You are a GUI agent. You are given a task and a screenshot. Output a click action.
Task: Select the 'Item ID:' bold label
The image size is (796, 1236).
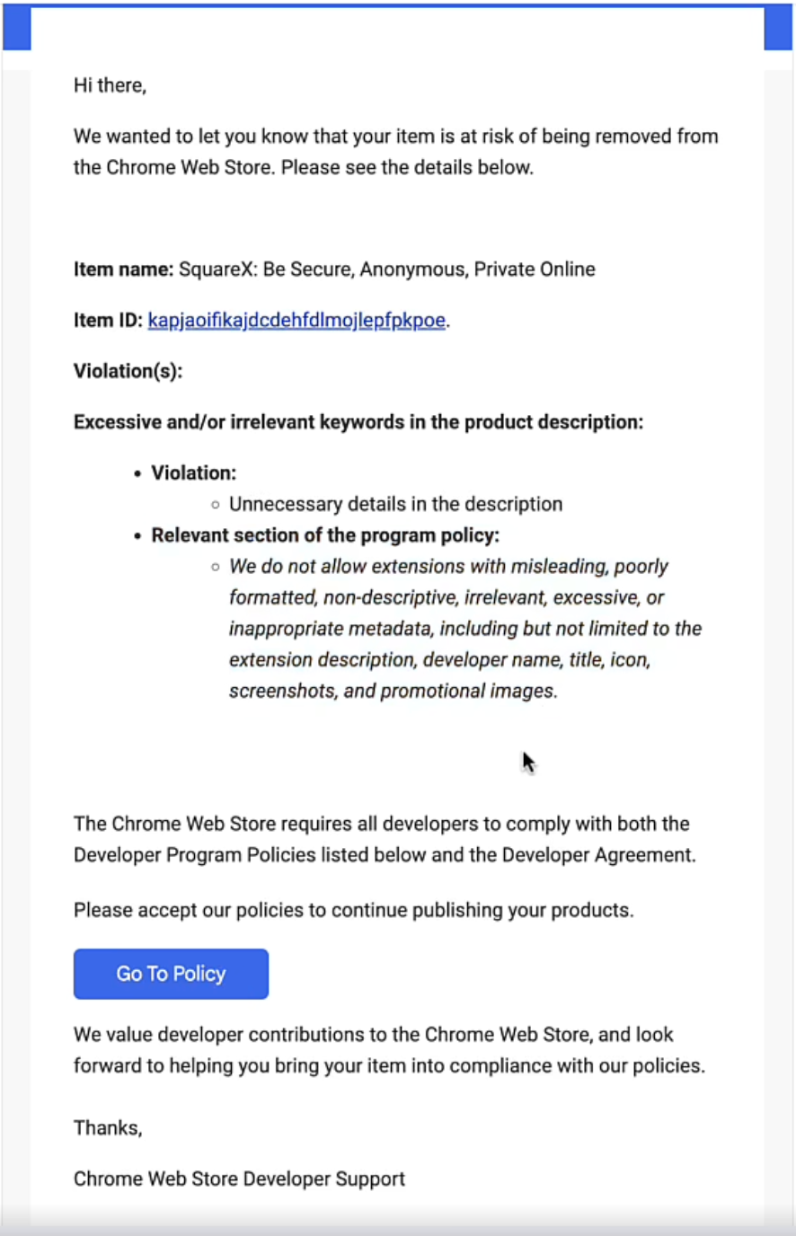[x=108, y=321]
